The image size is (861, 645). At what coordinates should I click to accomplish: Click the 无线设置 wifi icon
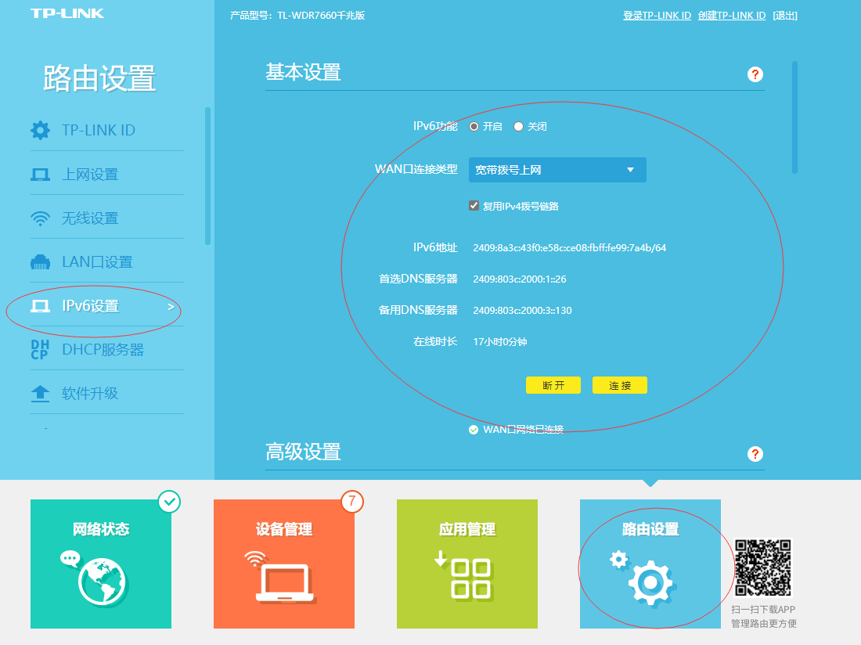click(41, 216)
